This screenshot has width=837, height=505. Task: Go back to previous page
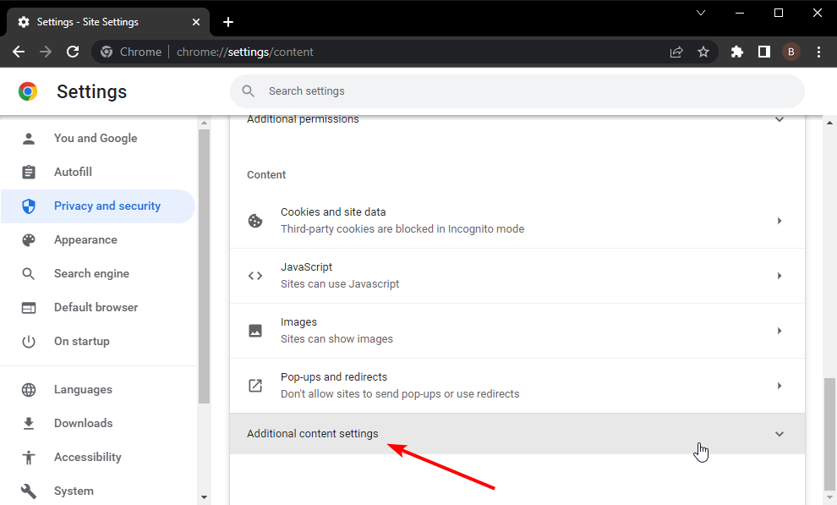[x=19, y=52]
